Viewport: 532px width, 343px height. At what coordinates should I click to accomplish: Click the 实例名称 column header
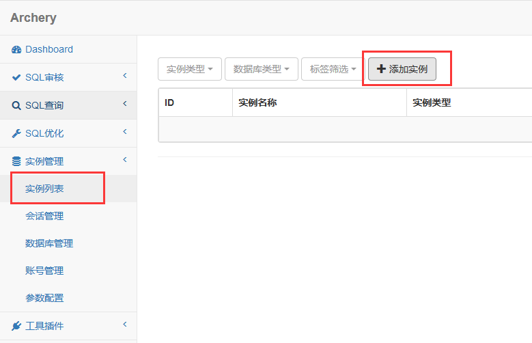[320, 102]
